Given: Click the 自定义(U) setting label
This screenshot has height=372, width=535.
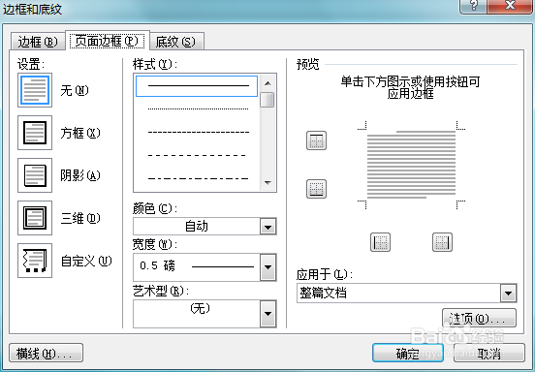Looking at the screenshot, I should pyautogui.click(x=86, y=261).
